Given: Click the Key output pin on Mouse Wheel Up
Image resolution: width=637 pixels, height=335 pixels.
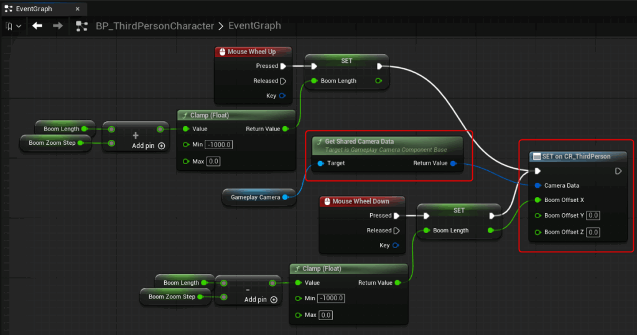Looking at the screenshot, I should pyautogui.click(x=282, y=96).
